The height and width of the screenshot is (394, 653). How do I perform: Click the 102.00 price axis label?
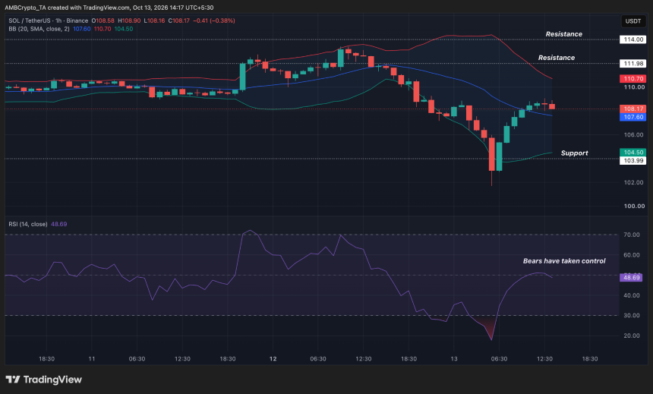click(633, 182)
